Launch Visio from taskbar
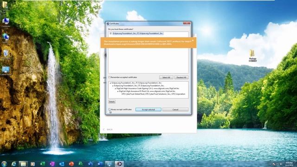 click(x=90, y=164)
